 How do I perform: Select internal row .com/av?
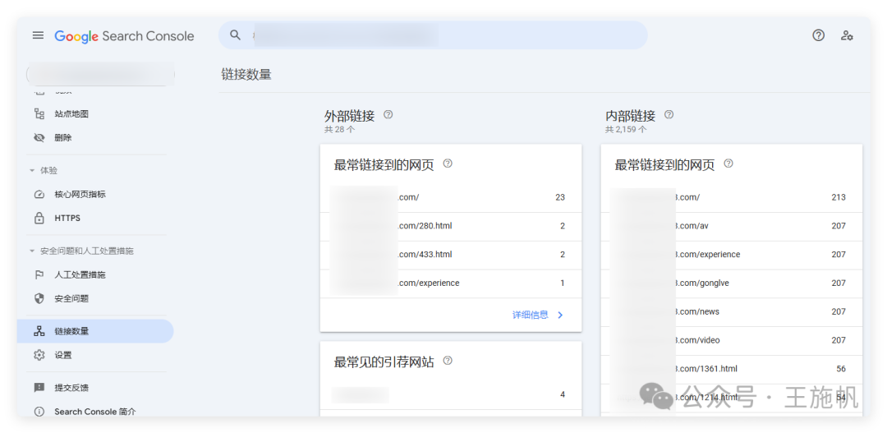coord(732,227)
